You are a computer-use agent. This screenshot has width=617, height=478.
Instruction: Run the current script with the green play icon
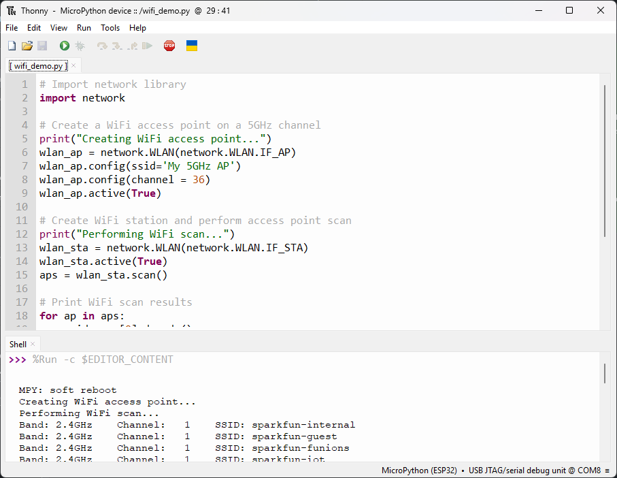64,45
